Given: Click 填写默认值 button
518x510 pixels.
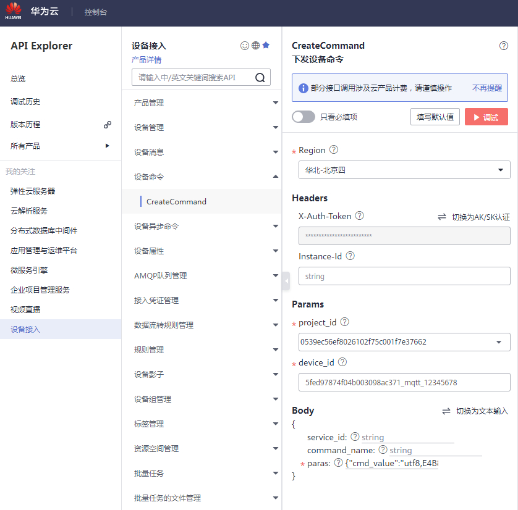Looking at the screenshot, I should 435,117.
